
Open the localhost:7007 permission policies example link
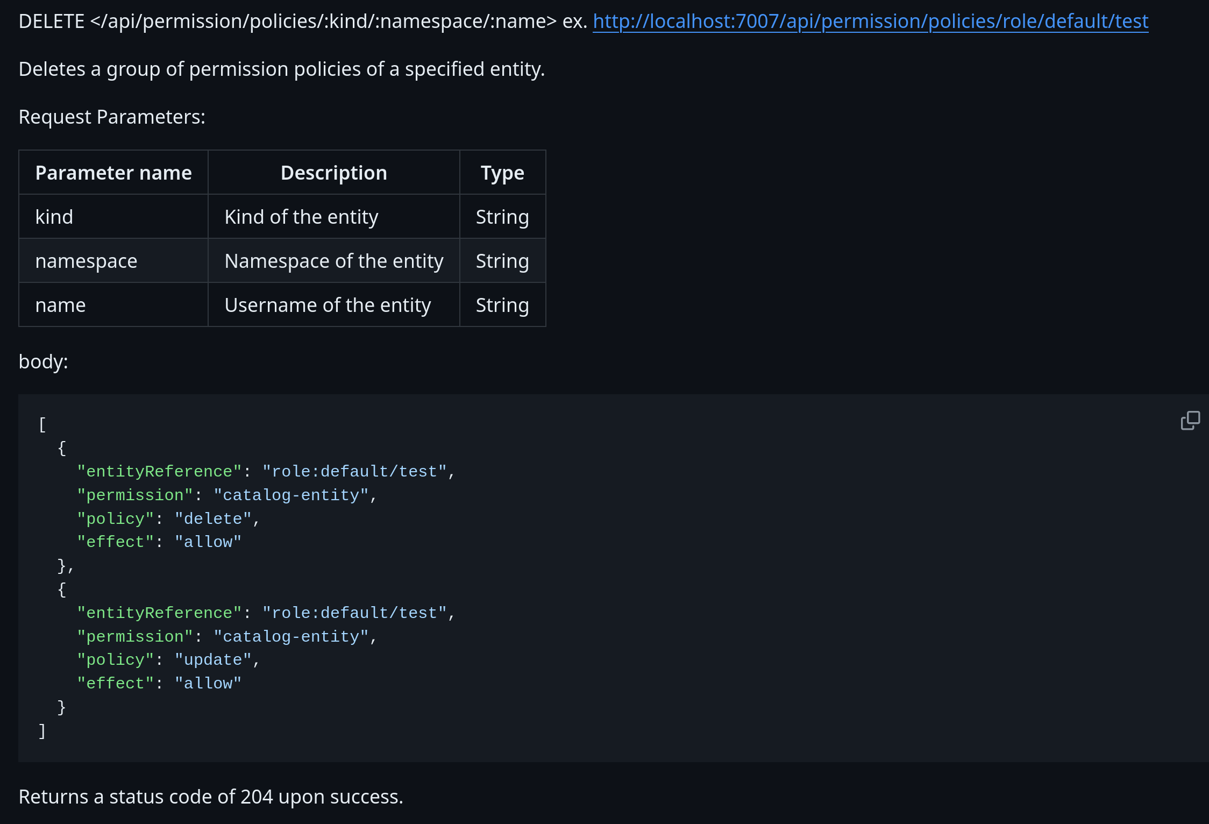870,22
